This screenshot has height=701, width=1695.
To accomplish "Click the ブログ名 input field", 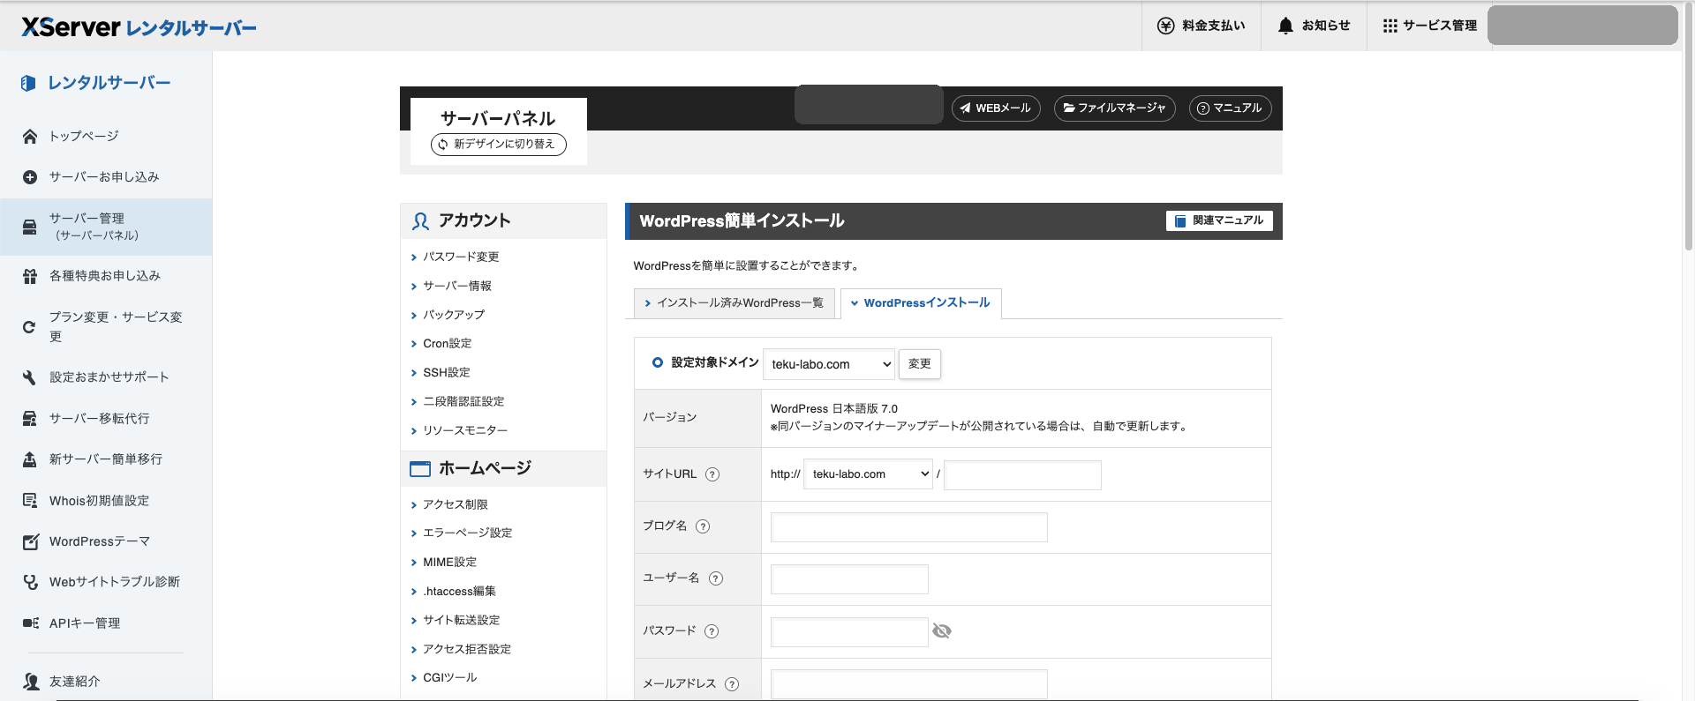I will 909,527.
